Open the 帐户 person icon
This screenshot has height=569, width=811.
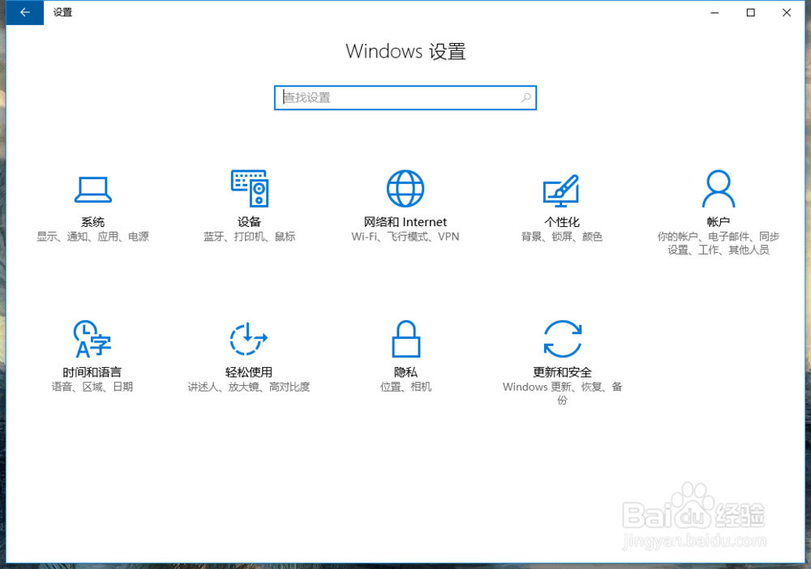pos(718,188)
